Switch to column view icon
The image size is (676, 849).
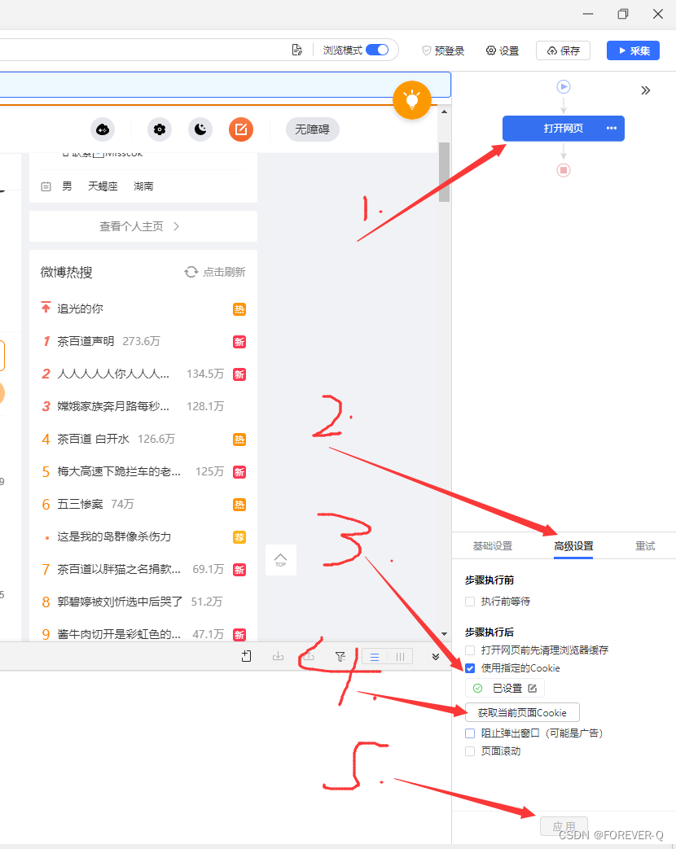(x=400, y=657)
